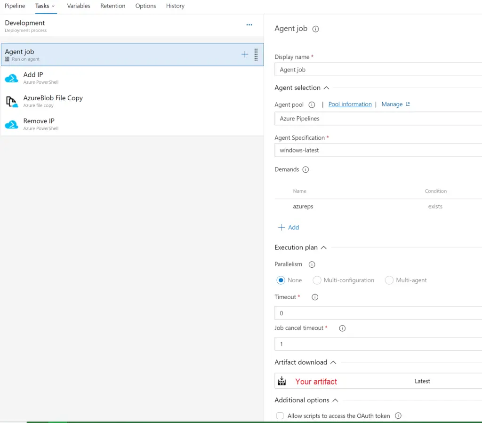
Task: Switch to the Variables tab
Action: tap(78, 6)
